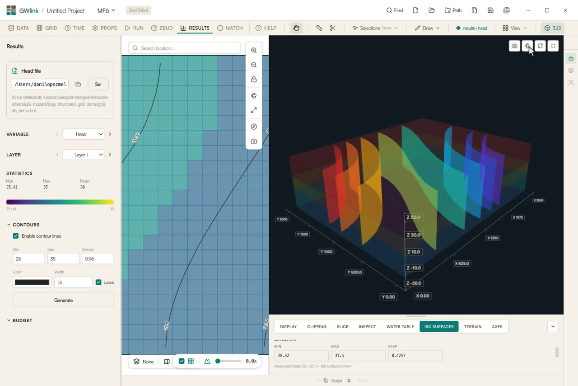The height and width of the screenshot is (386, 578).
Task: Click the focus frame icon on right sidebar
Action: click(x=571, y=83)
